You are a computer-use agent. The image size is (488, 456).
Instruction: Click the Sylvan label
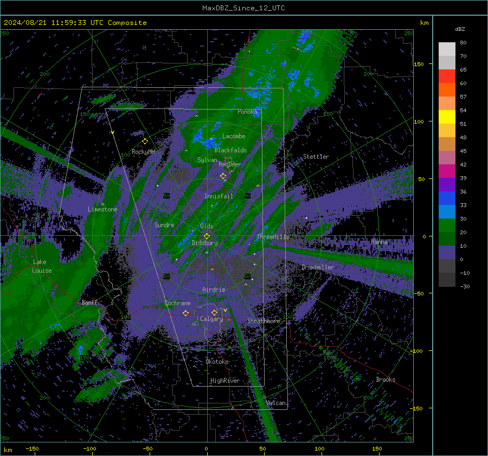207,160
